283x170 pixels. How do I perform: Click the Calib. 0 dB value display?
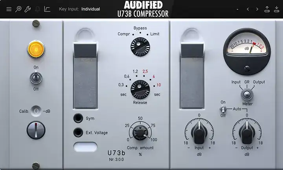36,111
